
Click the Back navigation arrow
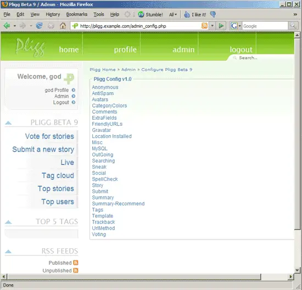click(7, 25)
